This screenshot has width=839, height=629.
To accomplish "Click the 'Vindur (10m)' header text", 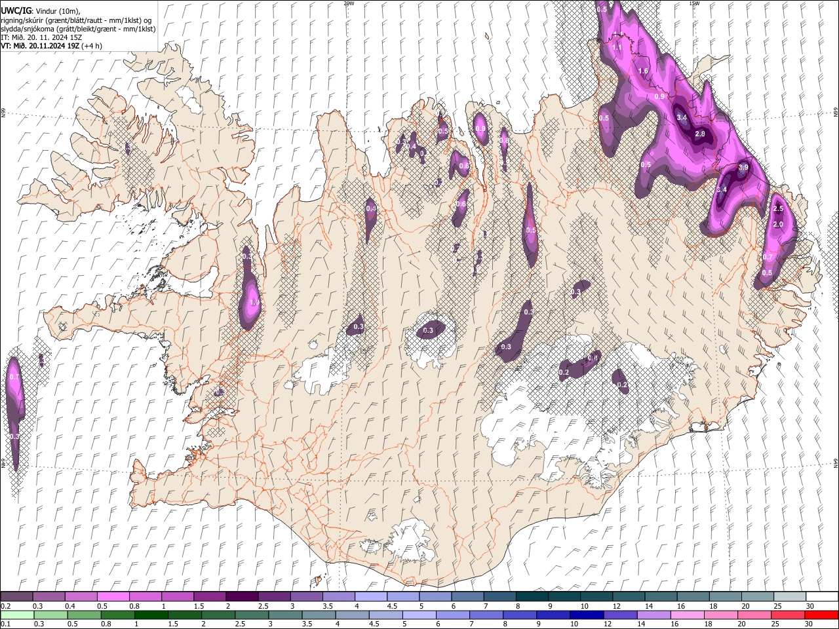I will click(x=58, y=11).
